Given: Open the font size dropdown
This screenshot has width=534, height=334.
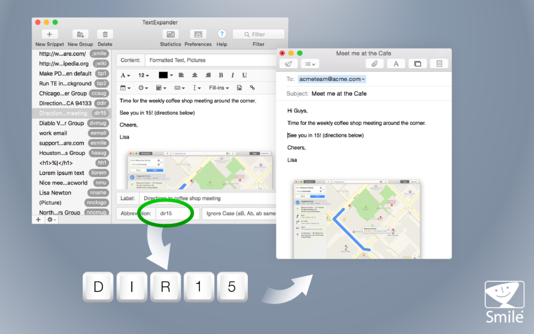Looking at the screenshot, I should point(143,75).
